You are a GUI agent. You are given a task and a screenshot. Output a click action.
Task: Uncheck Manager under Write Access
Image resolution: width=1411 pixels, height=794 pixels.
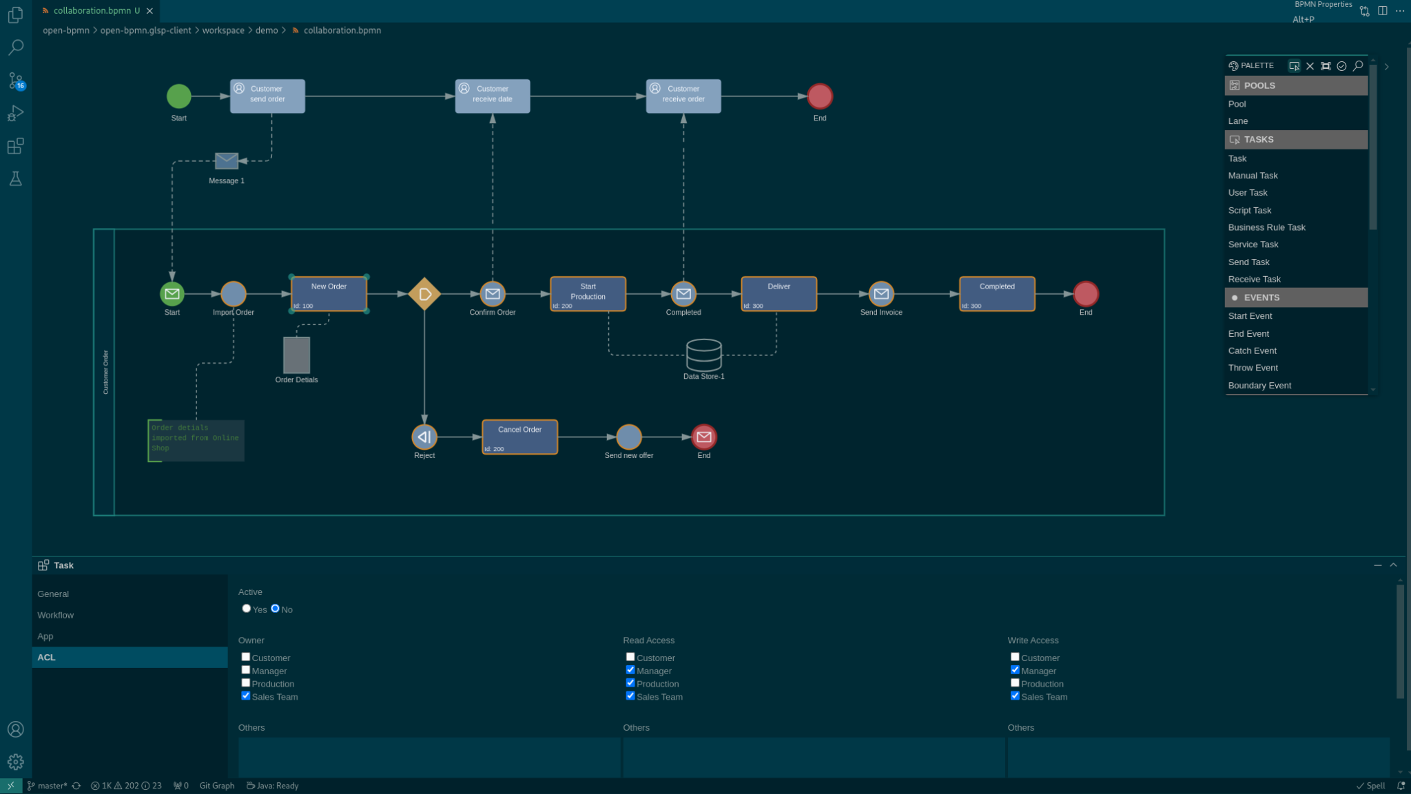[1014, 669]
